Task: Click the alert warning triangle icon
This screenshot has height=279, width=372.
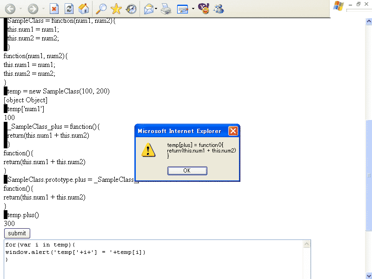Action: click(148, 150)
